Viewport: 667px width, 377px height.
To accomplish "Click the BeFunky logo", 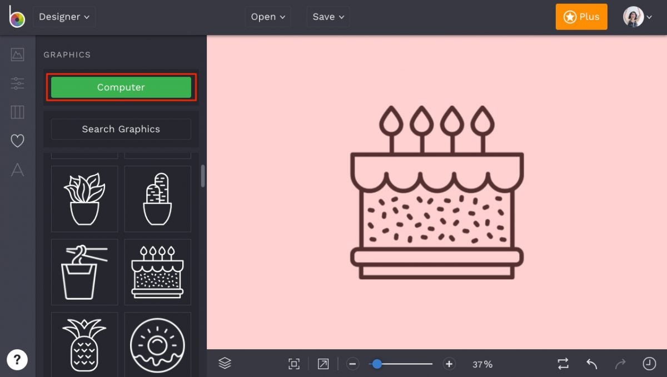I will [16, 17].
